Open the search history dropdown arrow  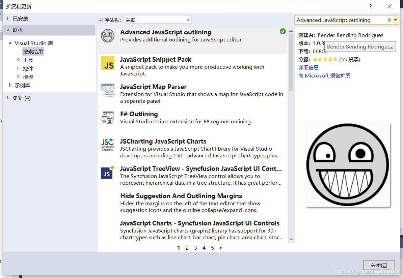[396, 20]
